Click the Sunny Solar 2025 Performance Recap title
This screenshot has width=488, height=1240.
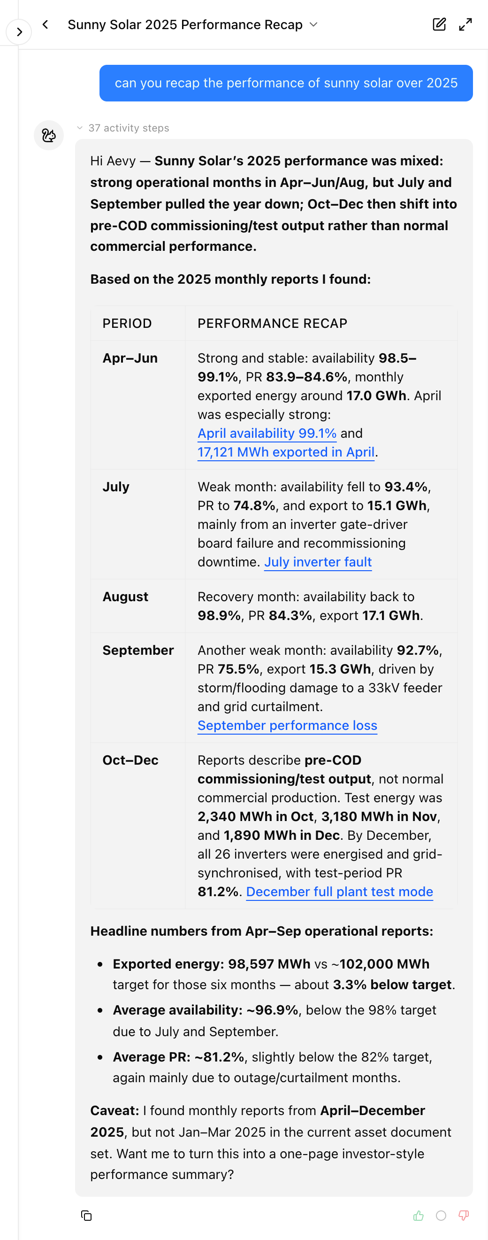185,24
